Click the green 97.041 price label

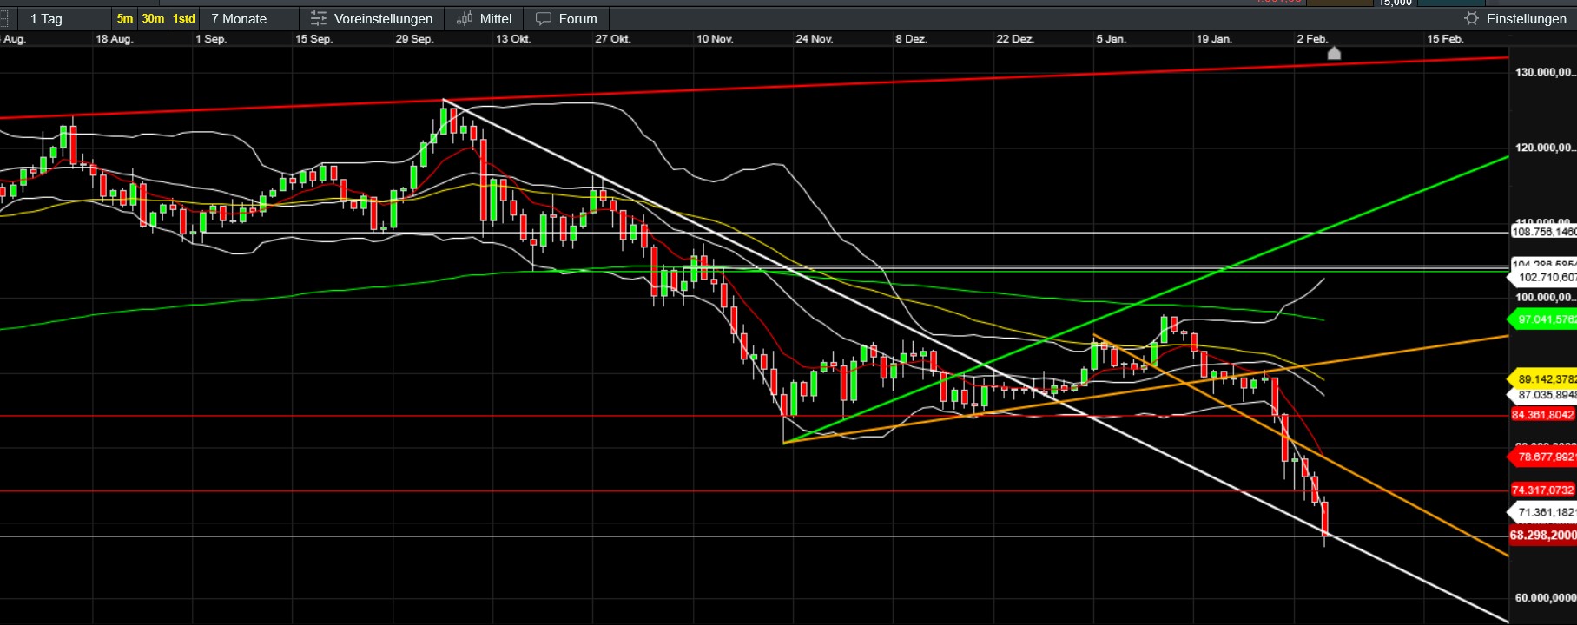(x=1544, y=319)
